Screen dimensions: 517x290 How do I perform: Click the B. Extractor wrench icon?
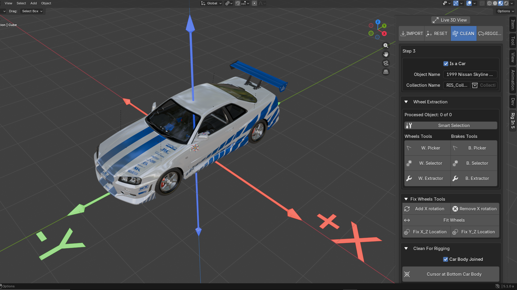point(455,178)
